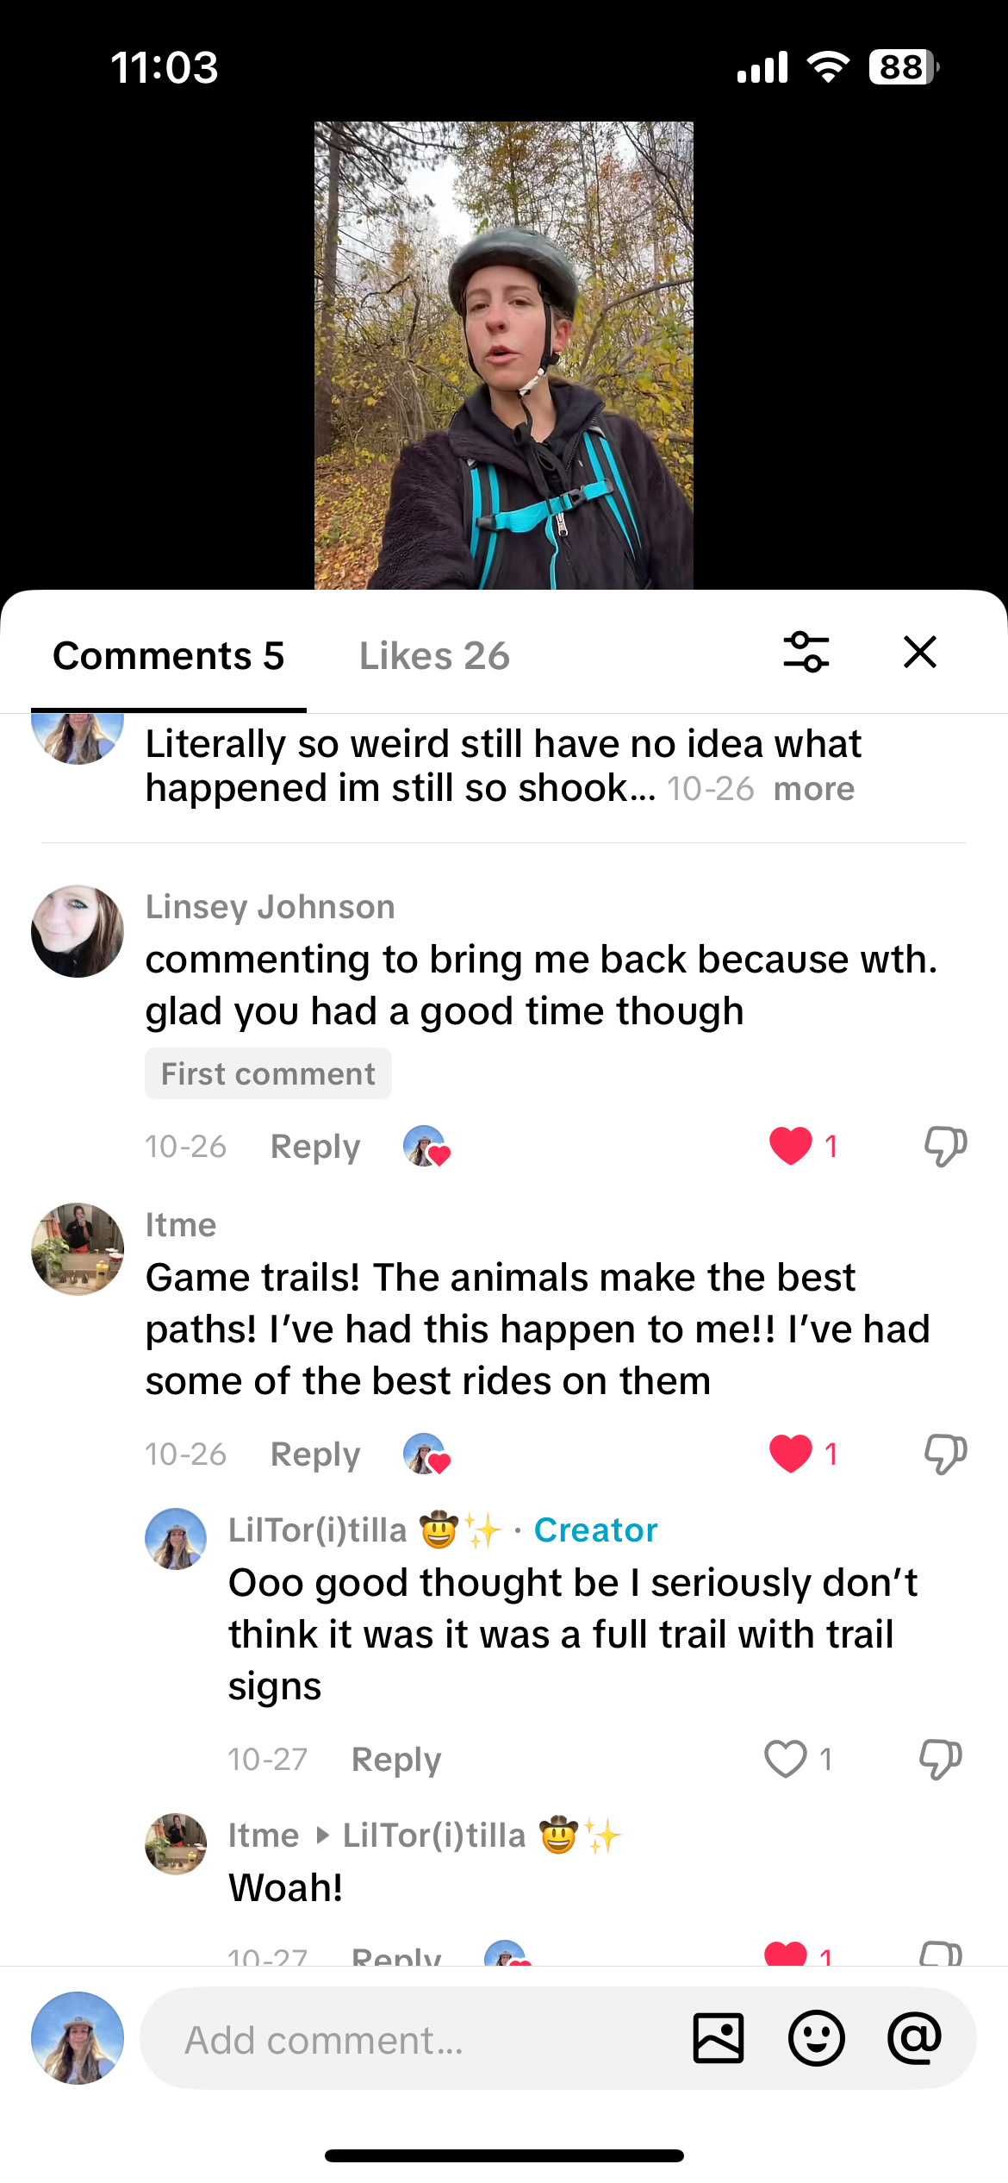Close the comments panel
Image resolution: width=1008 pixels, height=2183 pixels.
click(x=919, y=652)
